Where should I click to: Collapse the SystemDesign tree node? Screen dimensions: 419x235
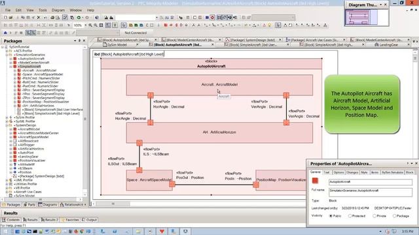pyautogui.click(x=7, y=125)
